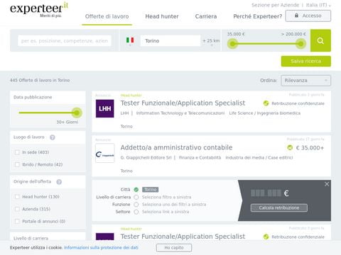The height and width of the screenshot is (255, 341).
Task: Click Life Science / Ingegneria biomedica text
Action: (x=264, y=113)
